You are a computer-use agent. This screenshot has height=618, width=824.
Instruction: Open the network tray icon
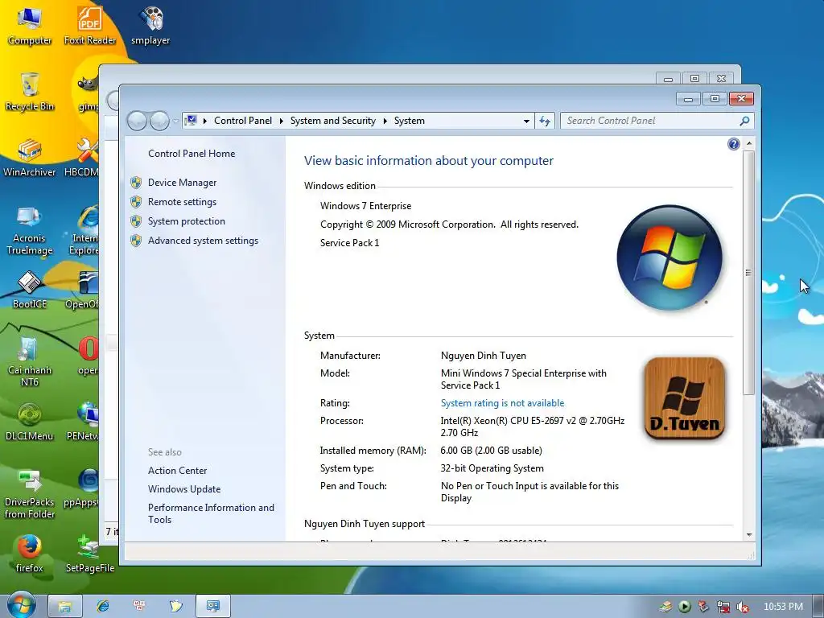pyautogui.click(x=723, y=607)
